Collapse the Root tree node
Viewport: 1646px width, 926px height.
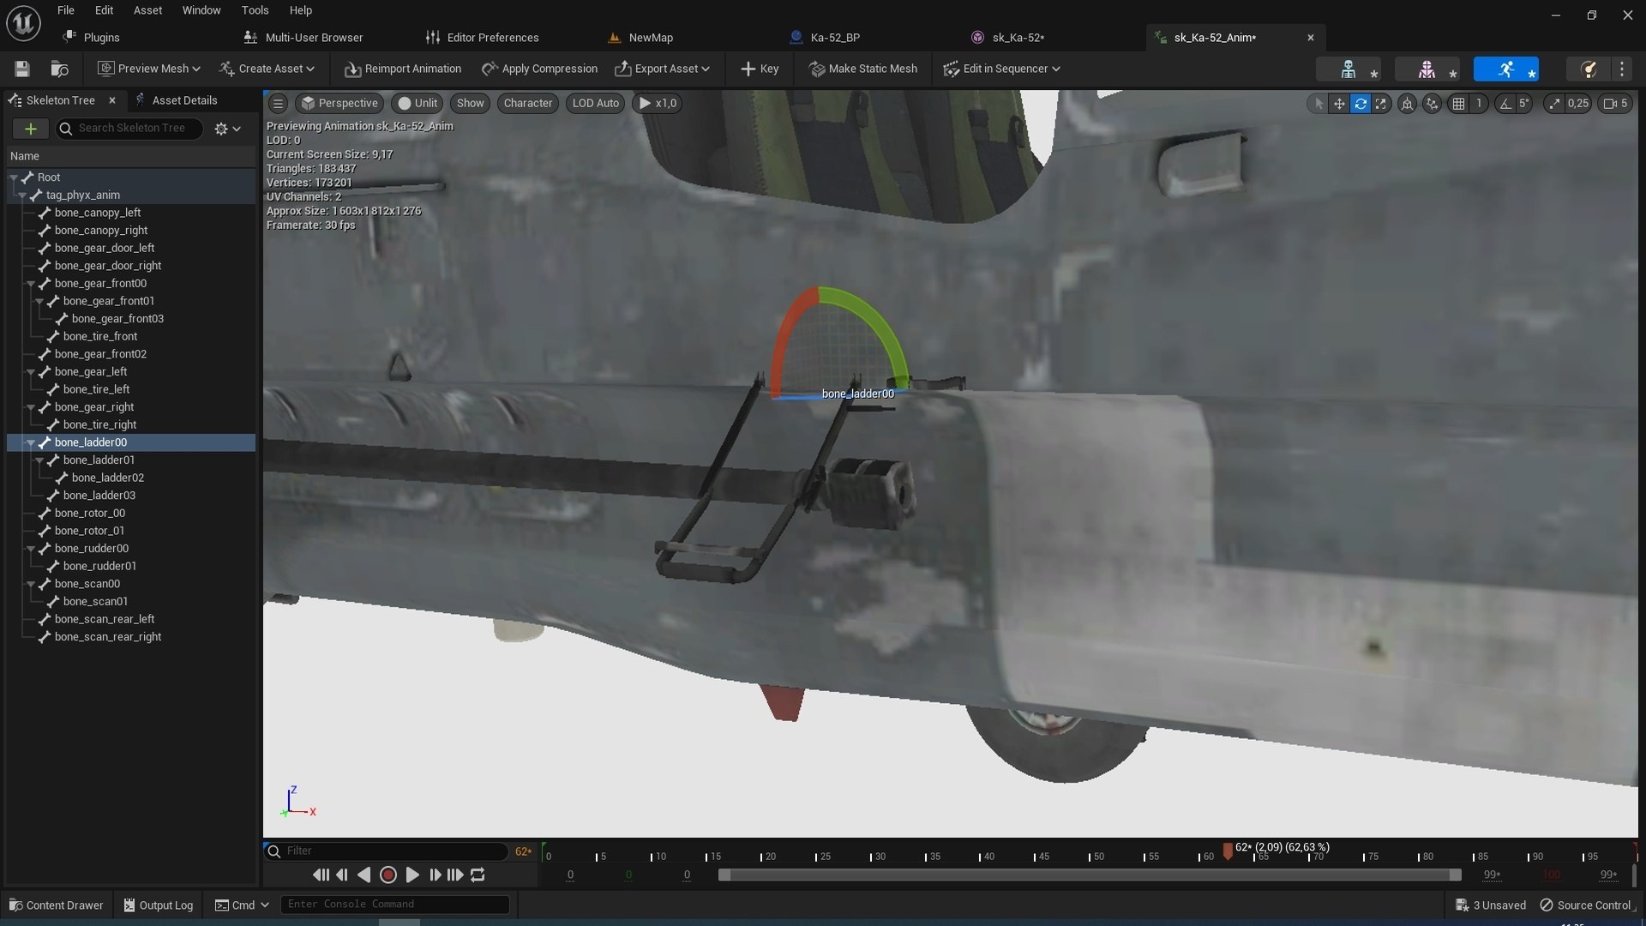coord(14,177)
